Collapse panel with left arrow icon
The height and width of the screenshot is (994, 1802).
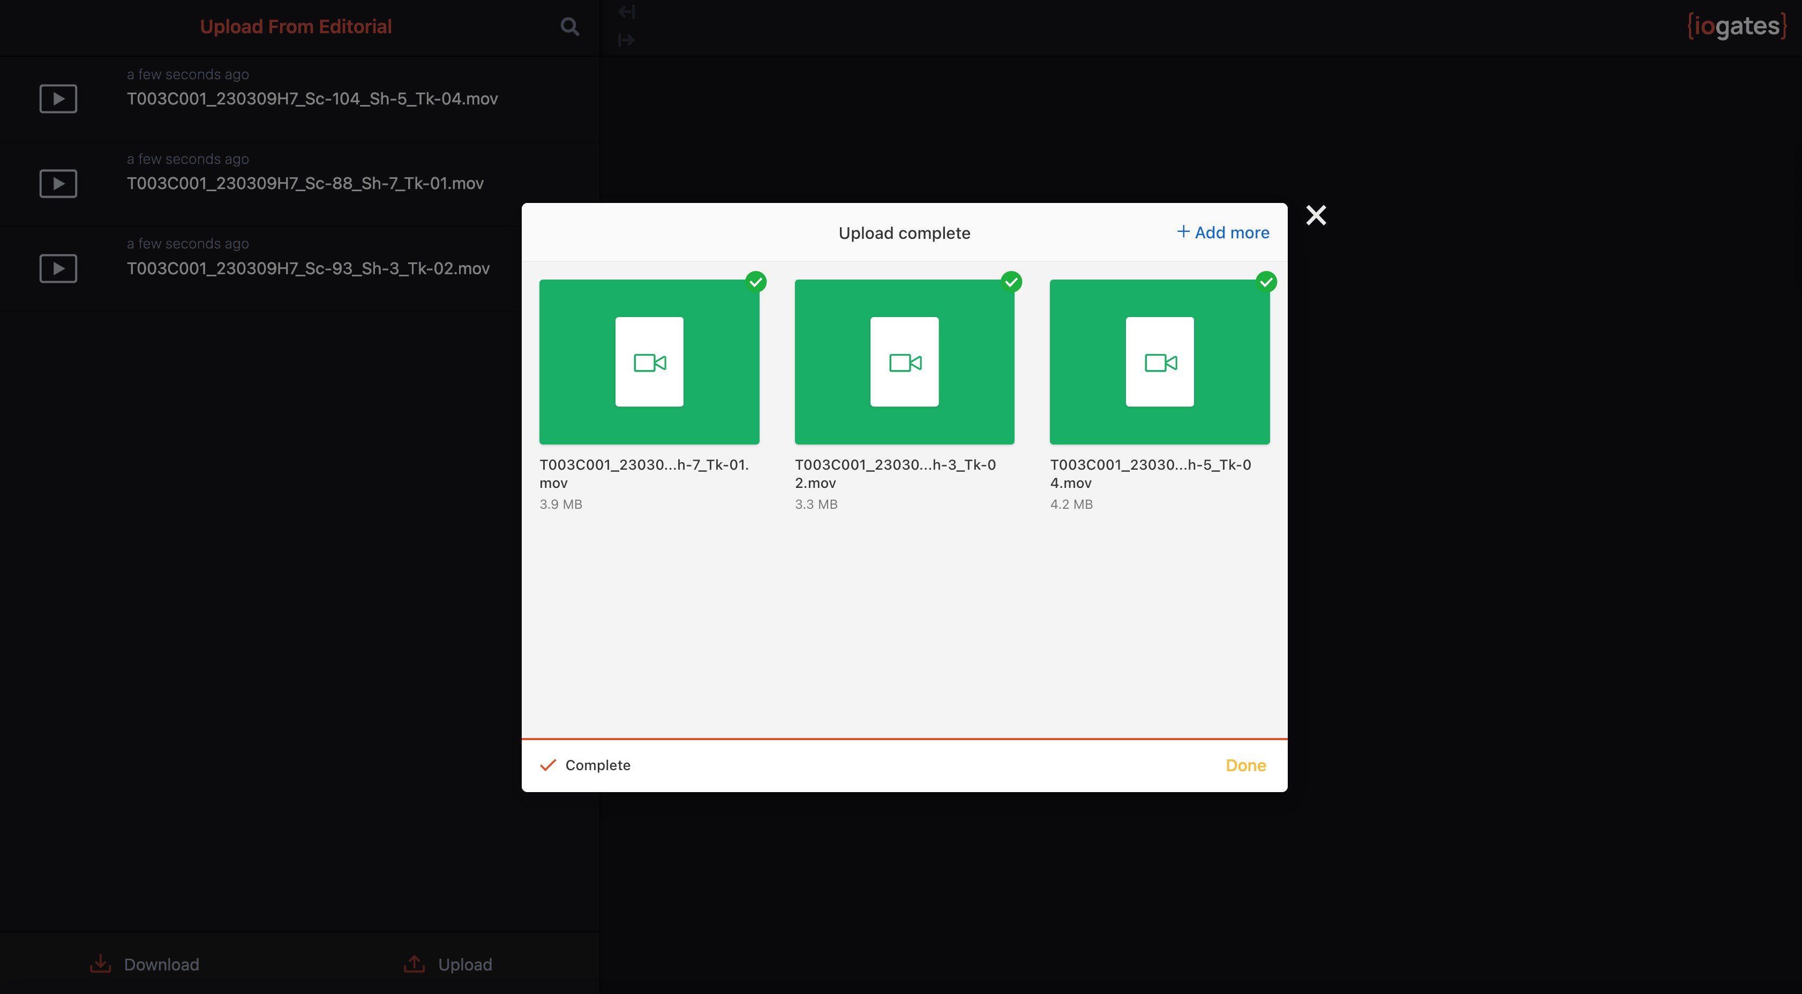click(x=626, y=12)
